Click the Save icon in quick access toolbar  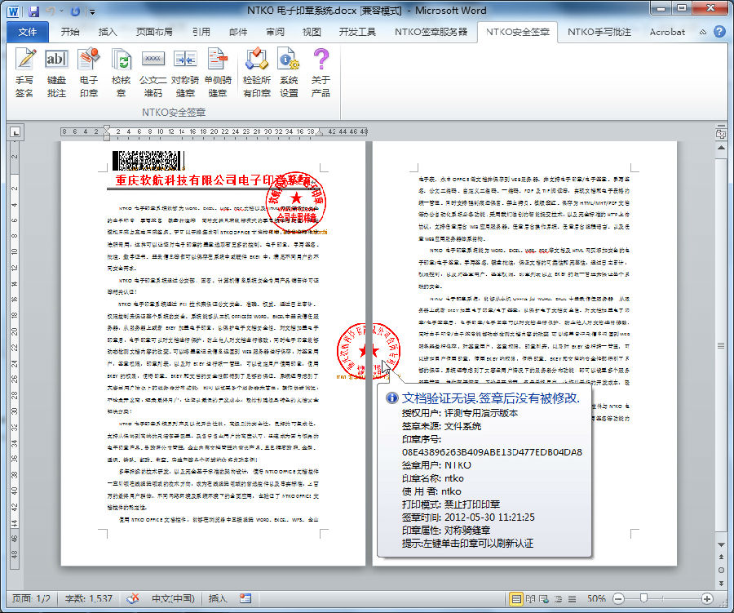[x=33, y=11]
